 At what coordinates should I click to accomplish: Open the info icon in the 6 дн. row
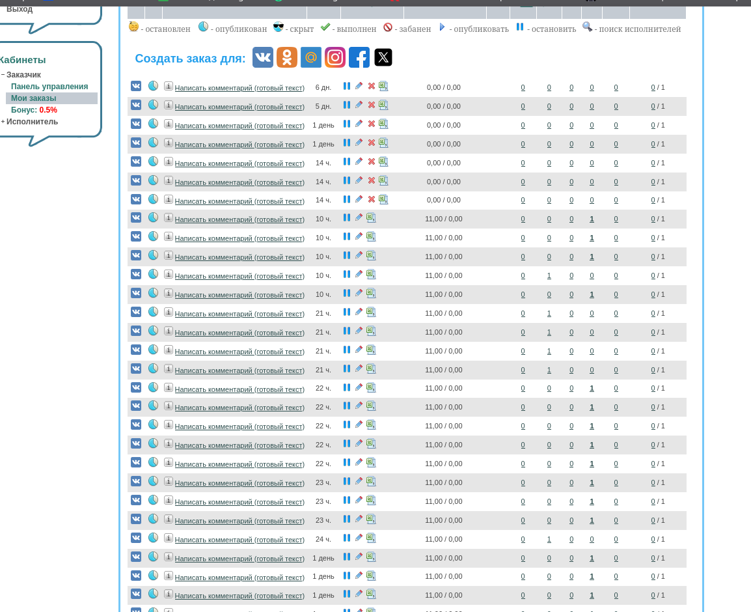(168, 86)
